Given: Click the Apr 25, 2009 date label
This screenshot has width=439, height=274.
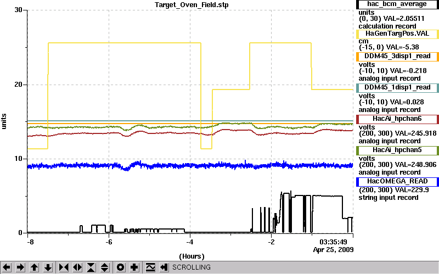Looking at the screenshot, I should [x=333, y=250].
